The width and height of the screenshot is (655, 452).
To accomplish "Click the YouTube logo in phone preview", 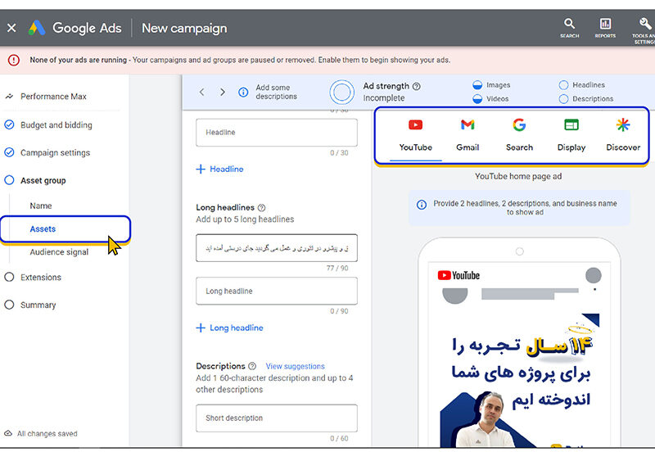I will coord(458,276).
